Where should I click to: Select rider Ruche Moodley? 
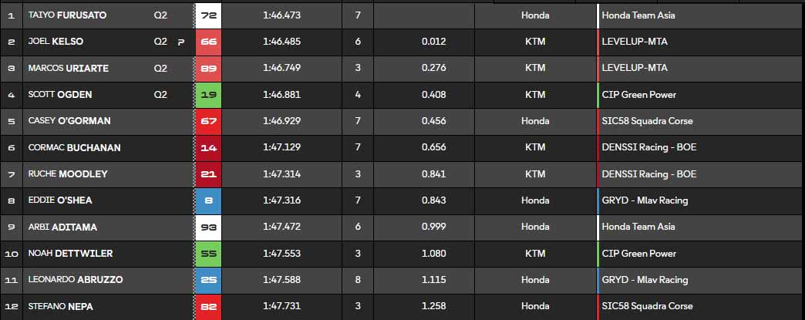[68, 174]
